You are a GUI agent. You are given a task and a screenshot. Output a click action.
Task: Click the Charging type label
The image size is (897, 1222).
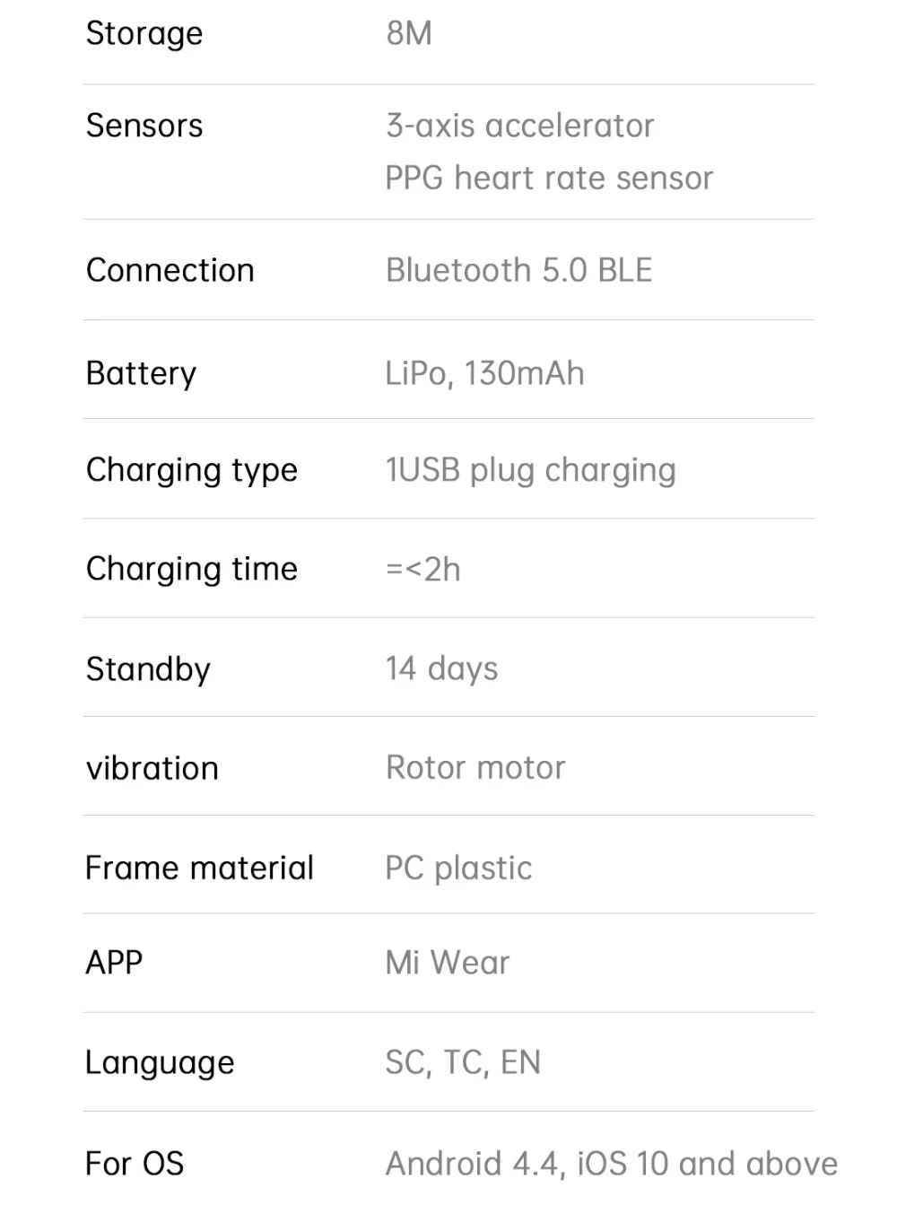[192, 471]
